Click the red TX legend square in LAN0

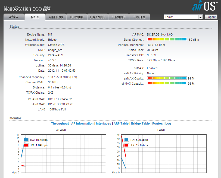pos(126,145)
